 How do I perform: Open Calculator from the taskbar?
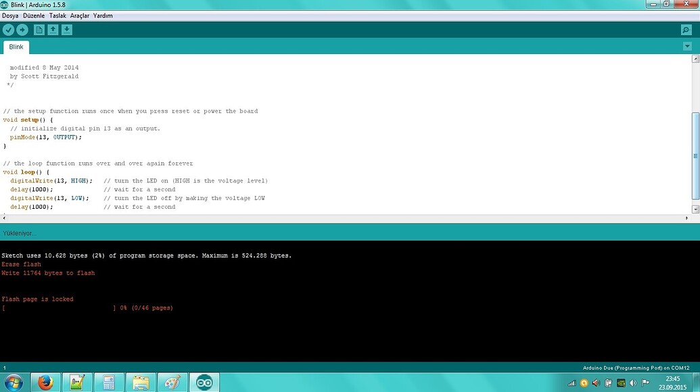tap(108, 382)
